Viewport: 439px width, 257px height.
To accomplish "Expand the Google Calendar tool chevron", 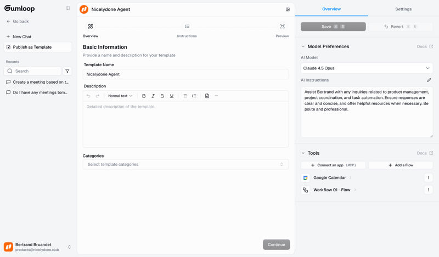I will (x=351, y=178).
